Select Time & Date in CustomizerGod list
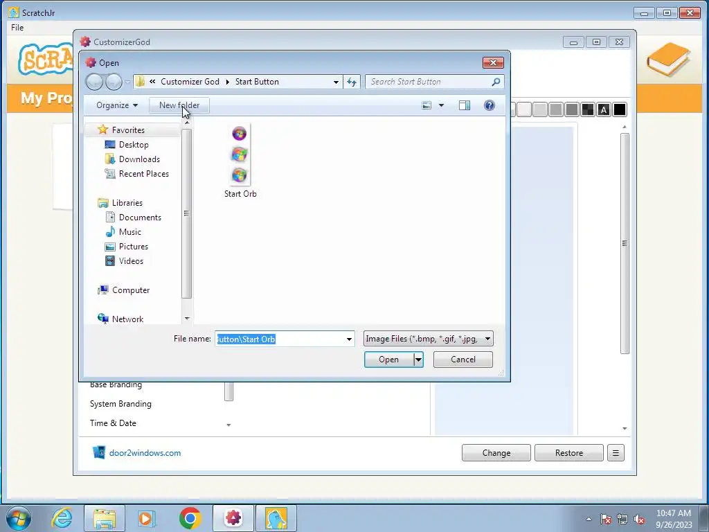This screenshot has width=709, height=532. pyautogui.click(x=113, y=423)
